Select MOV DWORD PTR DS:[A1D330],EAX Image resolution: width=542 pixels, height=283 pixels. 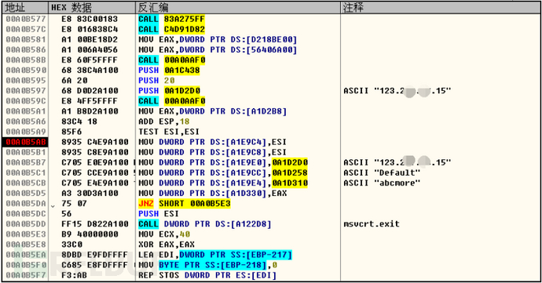pos(212,194)
